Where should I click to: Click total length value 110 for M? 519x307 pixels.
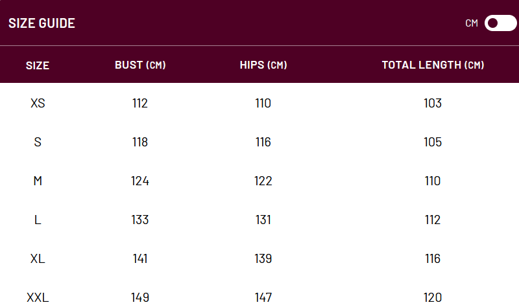pos(433,181)
